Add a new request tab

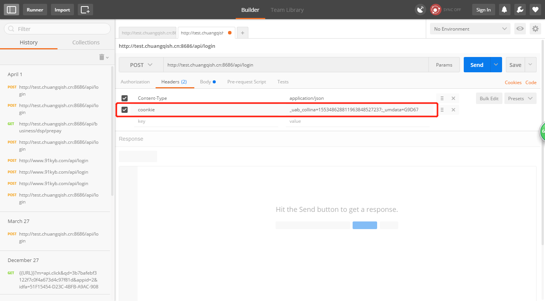242,33
